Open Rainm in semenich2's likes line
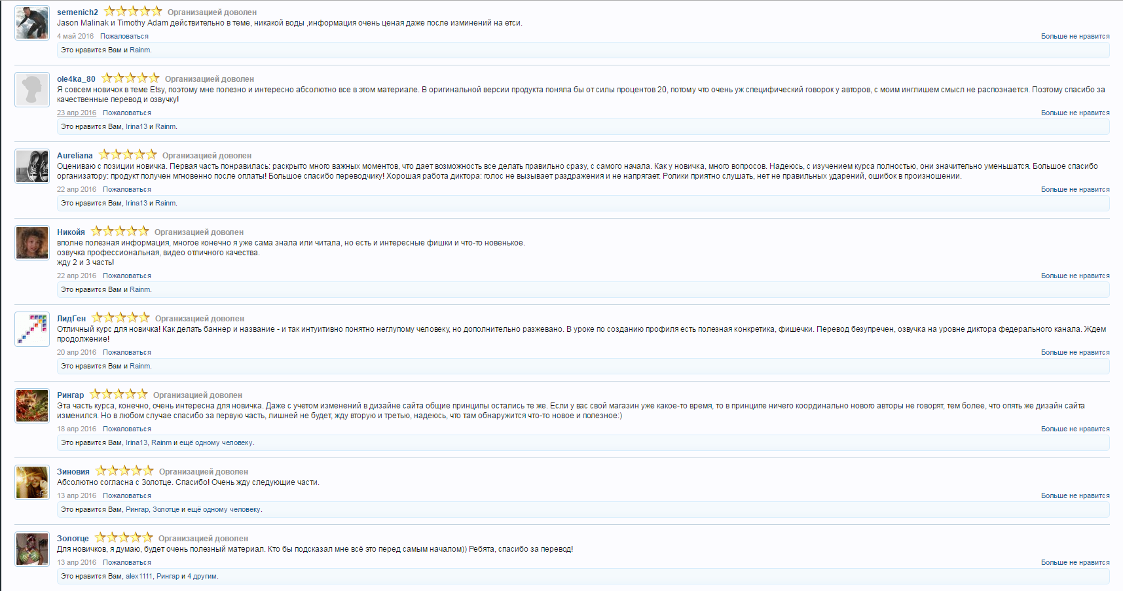 coord(140,50)
